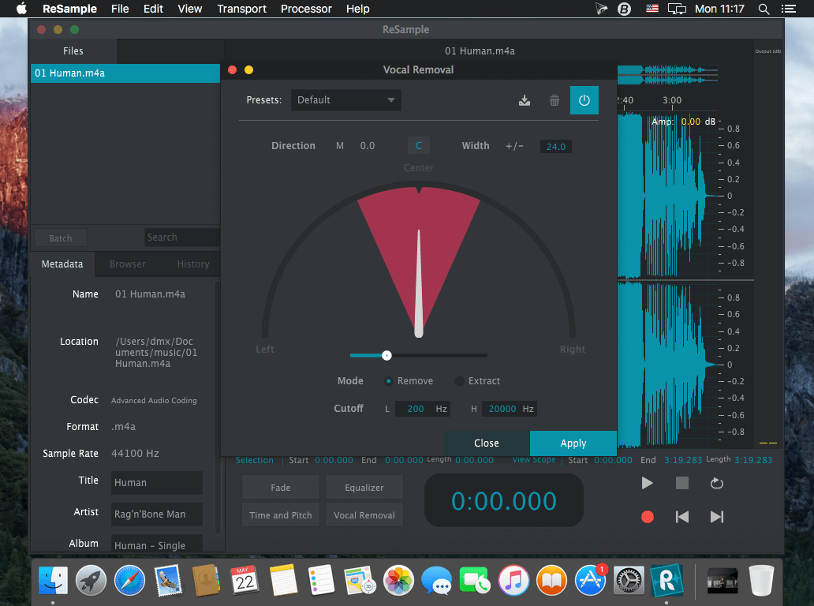
Task: Open the Processor menu
Action: coord(306,9)
